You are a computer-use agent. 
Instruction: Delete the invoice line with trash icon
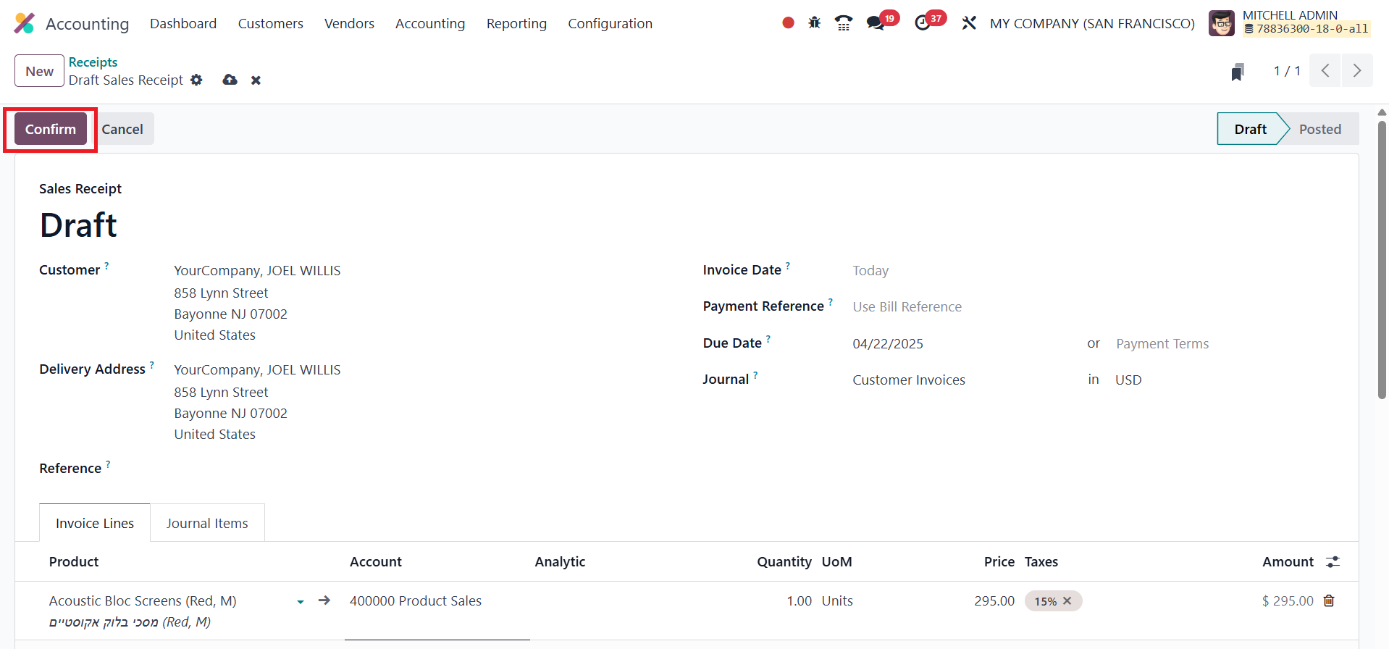pyautogui.click(x=1329, y=600)
